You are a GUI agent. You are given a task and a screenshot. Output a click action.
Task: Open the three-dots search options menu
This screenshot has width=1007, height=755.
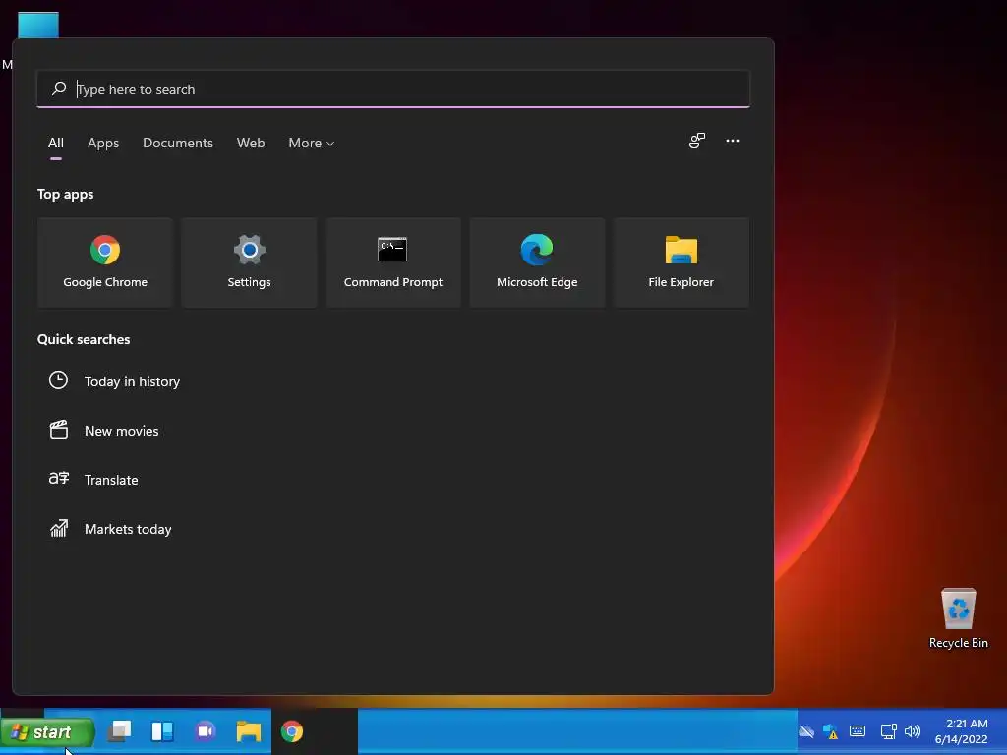click(732, 141)
